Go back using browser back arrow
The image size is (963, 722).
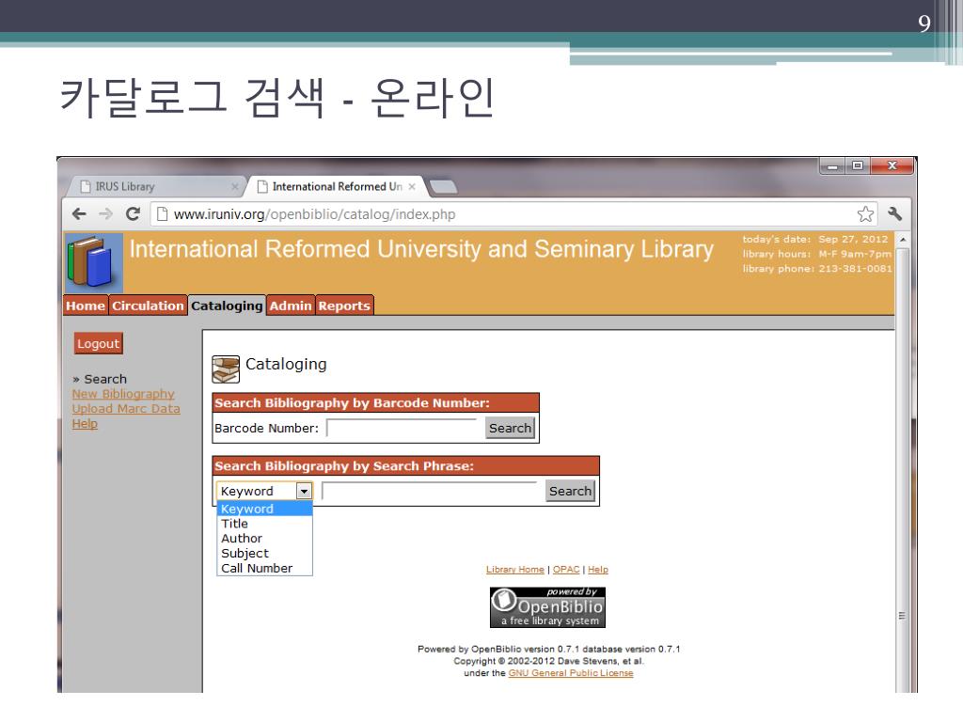[x=79, y=213]
